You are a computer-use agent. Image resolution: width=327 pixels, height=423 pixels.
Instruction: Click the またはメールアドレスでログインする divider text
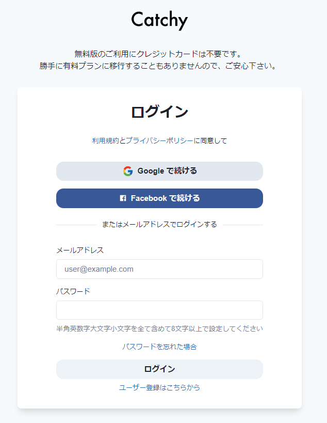point(159,225)
